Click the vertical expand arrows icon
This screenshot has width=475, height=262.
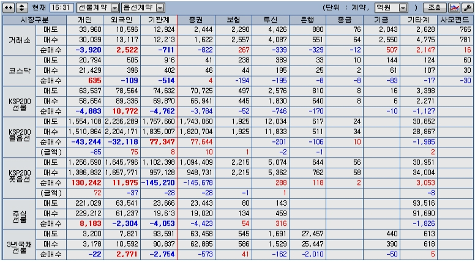click(x=21, y=8)
